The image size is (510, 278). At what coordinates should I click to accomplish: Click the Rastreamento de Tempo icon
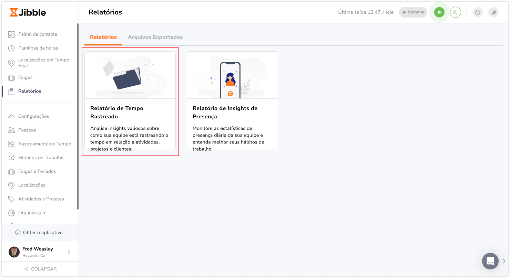(x=11, y=143)
